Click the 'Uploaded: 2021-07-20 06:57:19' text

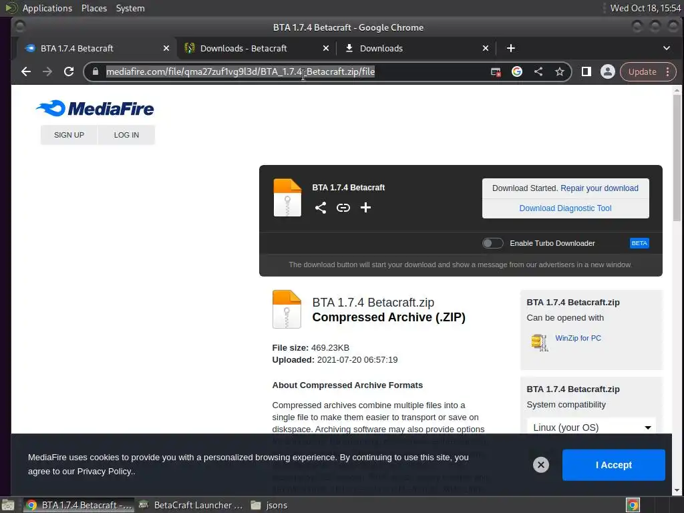tap(335, 360)
